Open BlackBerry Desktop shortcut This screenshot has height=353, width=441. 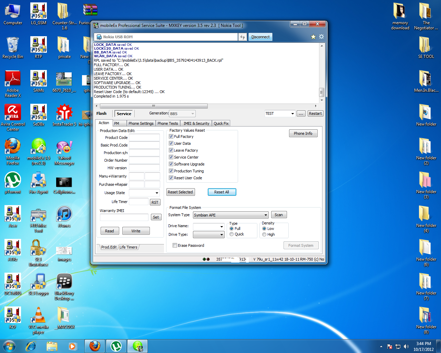(x=64, y=287)
